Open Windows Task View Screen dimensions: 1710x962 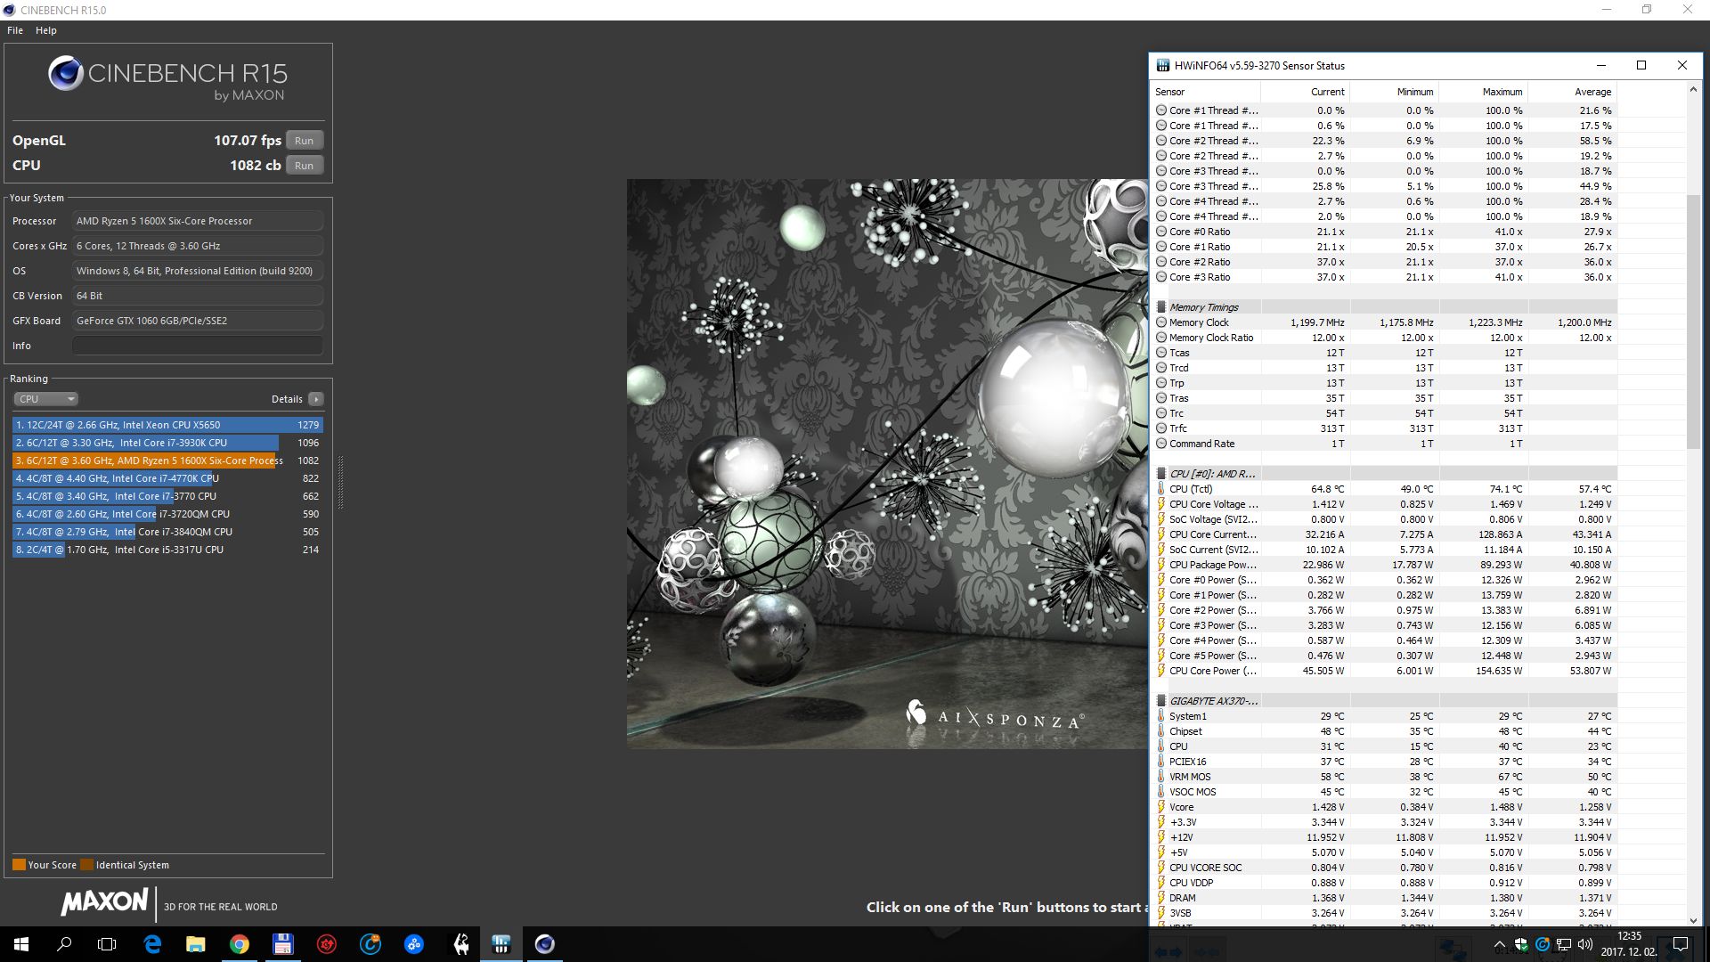107,944
